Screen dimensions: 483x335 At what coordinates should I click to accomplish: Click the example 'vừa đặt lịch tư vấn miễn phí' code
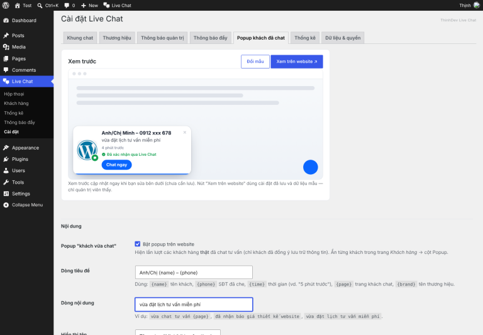tap(343, 316)
